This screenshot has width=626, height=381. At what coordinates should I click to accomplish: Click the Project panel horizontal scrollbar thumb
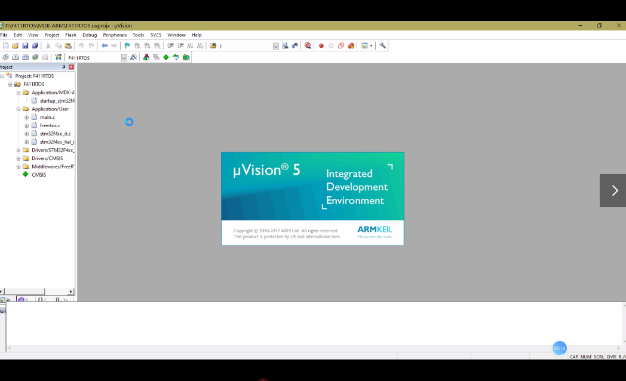pyautogui.click(x=24, y=291)
